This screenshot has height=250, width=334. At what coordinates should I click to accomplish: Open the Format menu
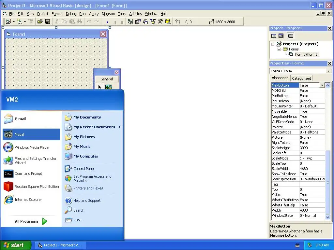(57, 14)
